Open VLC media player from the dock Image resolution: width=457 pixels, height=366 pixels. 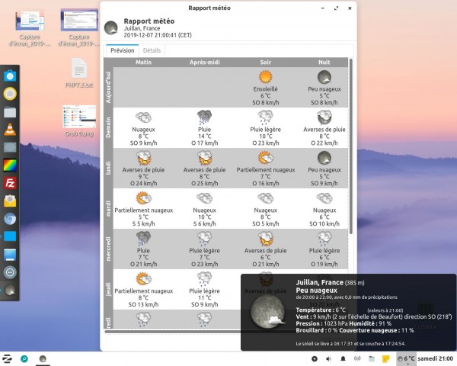pyautogui.click(x=10, y=129)
